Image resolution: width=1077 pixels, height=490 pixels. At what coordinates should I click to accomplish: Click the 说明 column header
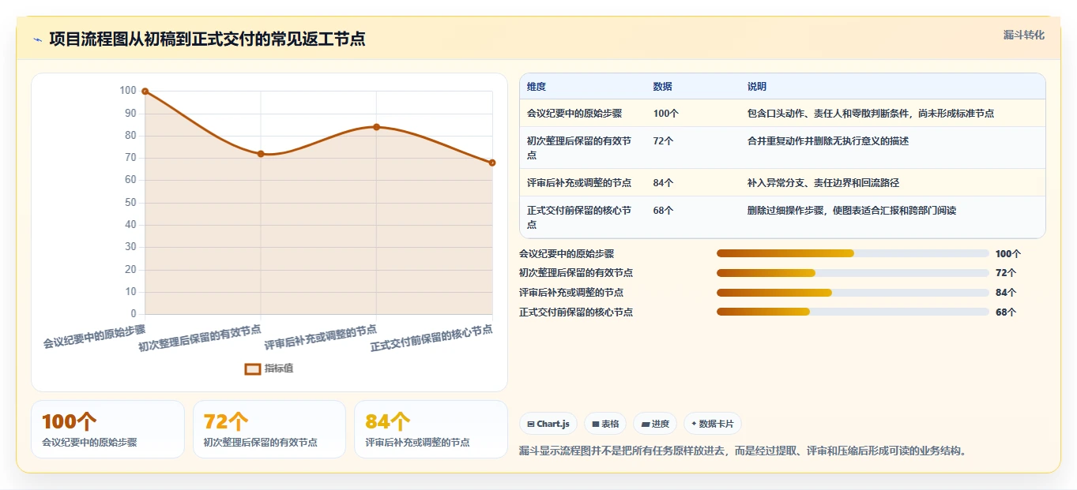click(757, 87)
